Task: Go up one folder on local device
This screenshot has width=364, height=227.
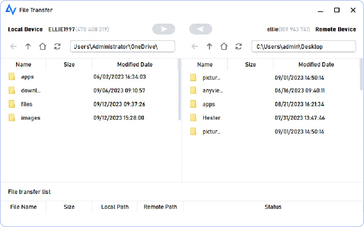Action: [28, 46]
